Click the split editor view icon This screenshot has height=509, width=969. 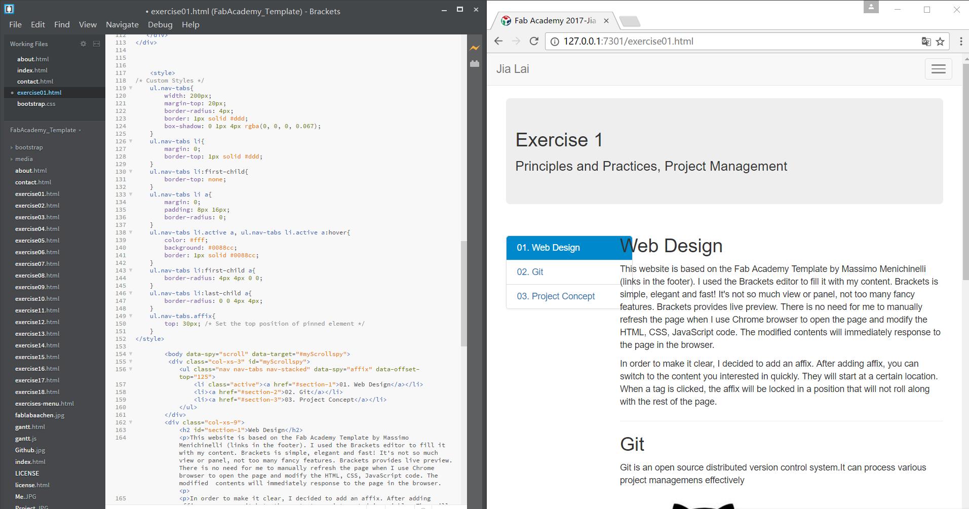96,44
